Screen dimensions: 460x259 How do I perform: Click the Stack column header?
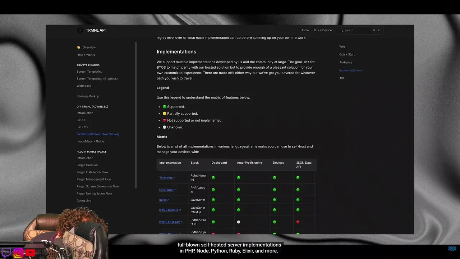(194, 163)
